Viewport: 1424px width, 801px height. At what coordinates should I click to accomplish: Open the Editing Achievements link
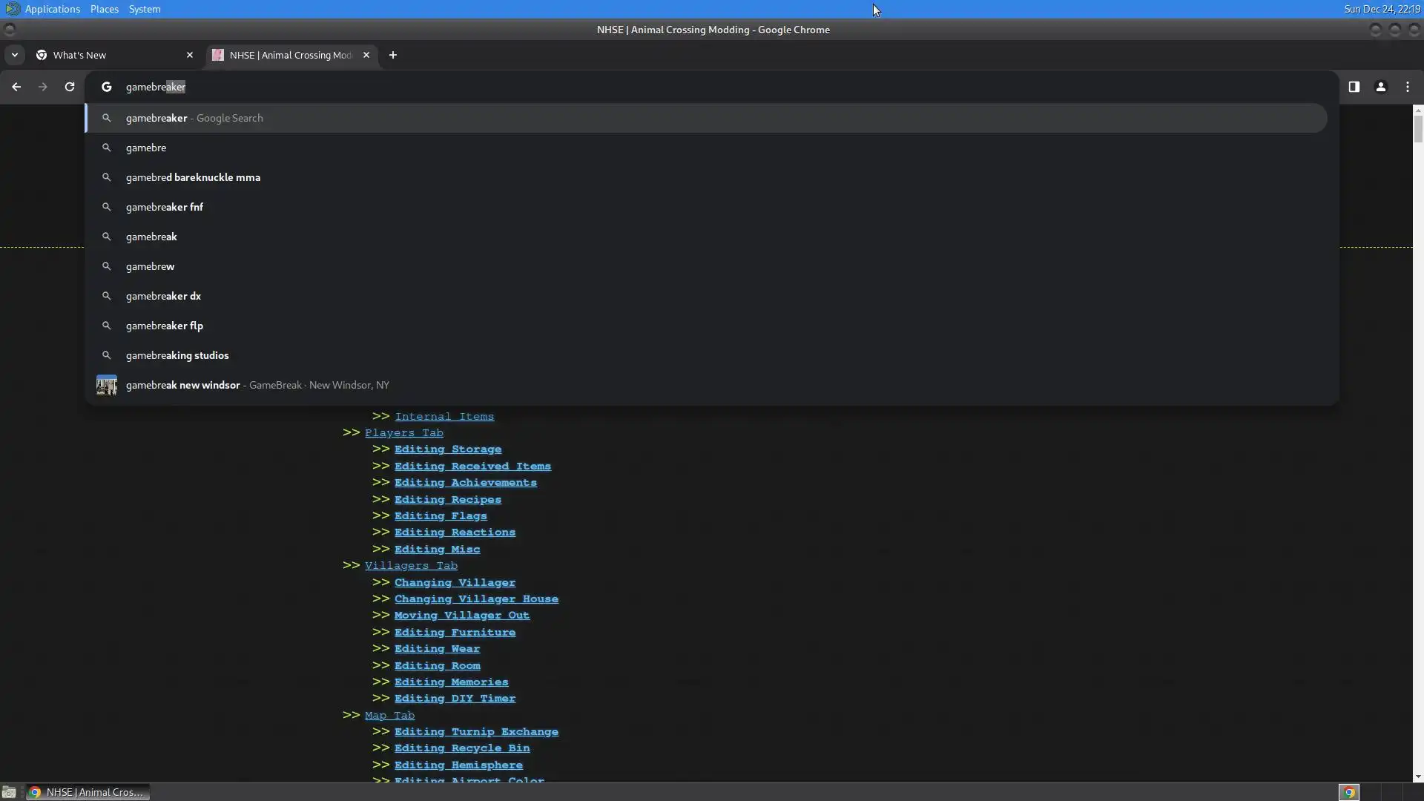465,483
